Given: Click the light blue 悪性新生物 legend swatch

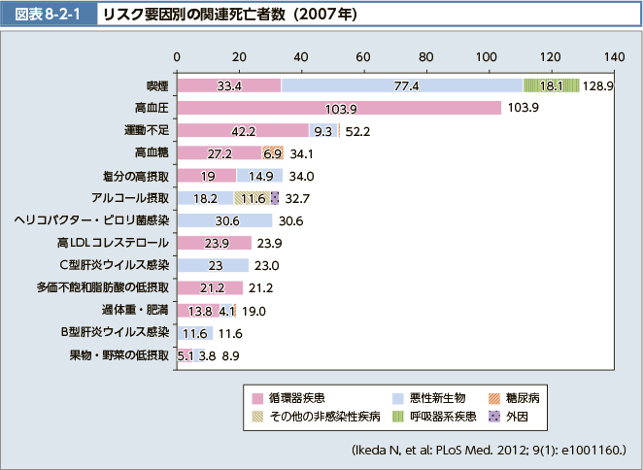Looking at the screenshot, I should tap(398, 397).
